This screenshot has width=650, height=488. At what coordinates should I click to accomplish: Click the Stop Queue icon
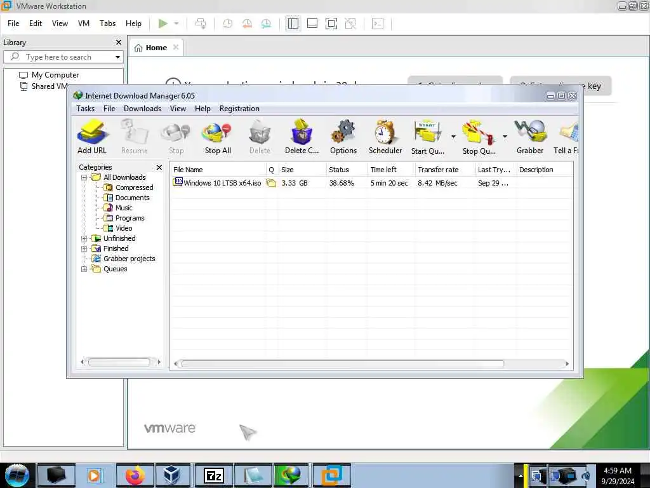tap(479, 137)
